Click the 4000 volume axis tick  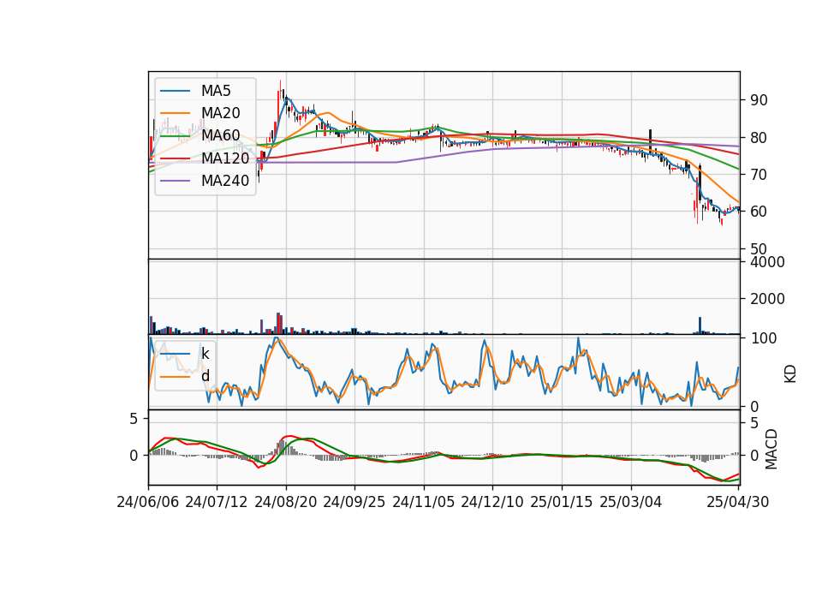tap(767, 262)
